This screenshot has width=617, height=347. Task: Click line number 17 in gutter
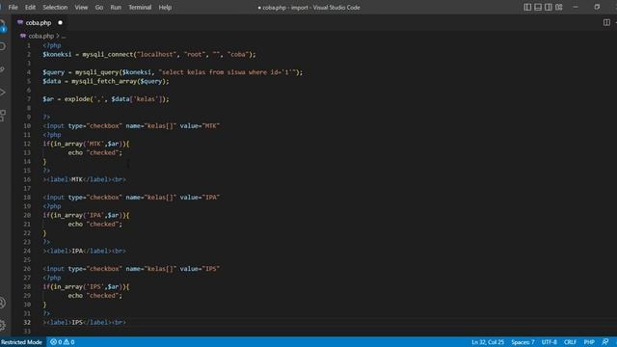[27, 189]
